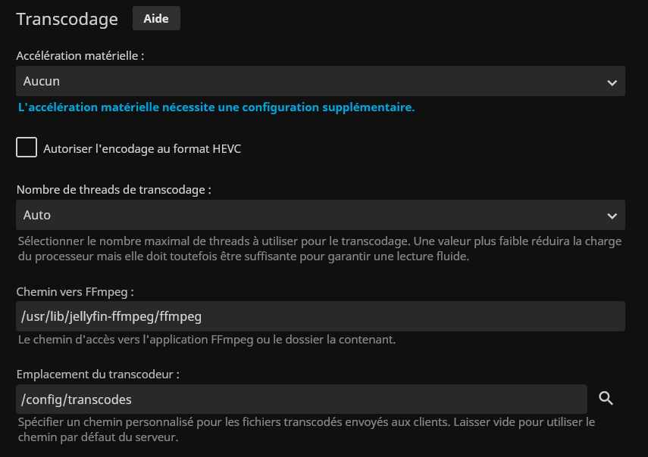Click the 'Autoriser l'encodage au format HEVC' label
This screenshot has height=457, width=648.
pos(142,149)
